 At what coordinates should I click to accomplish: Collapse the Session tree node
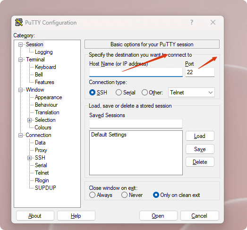(x=20, y=44)
